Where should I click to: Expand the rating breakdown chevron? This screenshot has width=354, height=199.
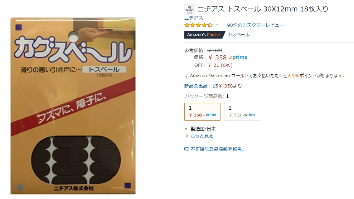[x=217, y=25]
